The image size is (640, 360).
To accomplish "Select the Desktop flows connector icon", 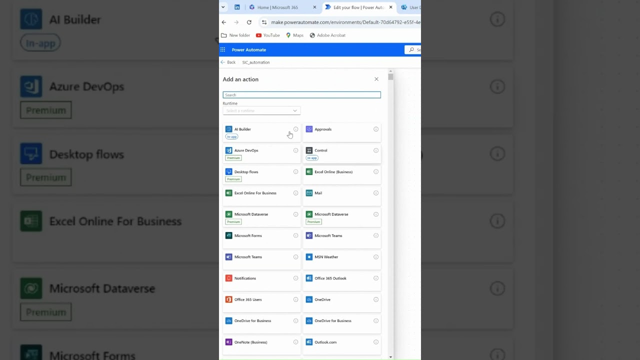I will (x=228, y=171).
